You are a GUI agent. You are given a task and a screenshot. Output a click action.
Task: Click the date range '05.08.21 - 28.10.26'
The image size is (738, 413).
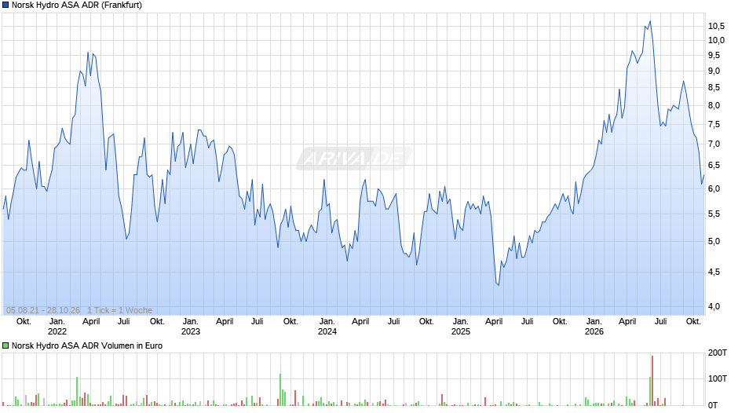point(43,310)
